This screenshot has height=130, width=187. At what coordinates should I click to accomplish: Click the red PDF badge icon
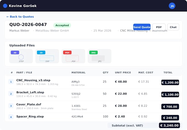click(x=67, y=52)
